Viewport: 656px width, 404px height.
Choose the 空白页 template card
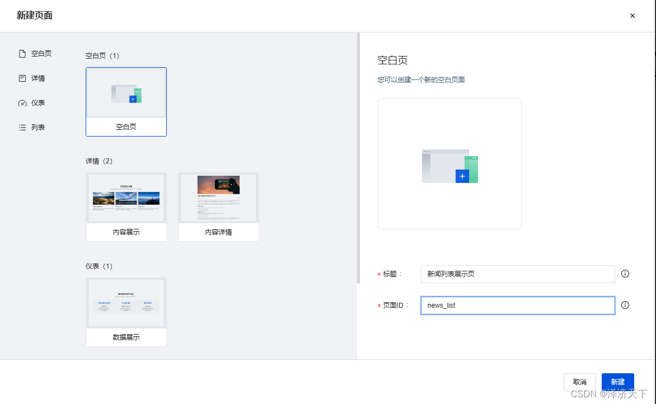(126, 102)
